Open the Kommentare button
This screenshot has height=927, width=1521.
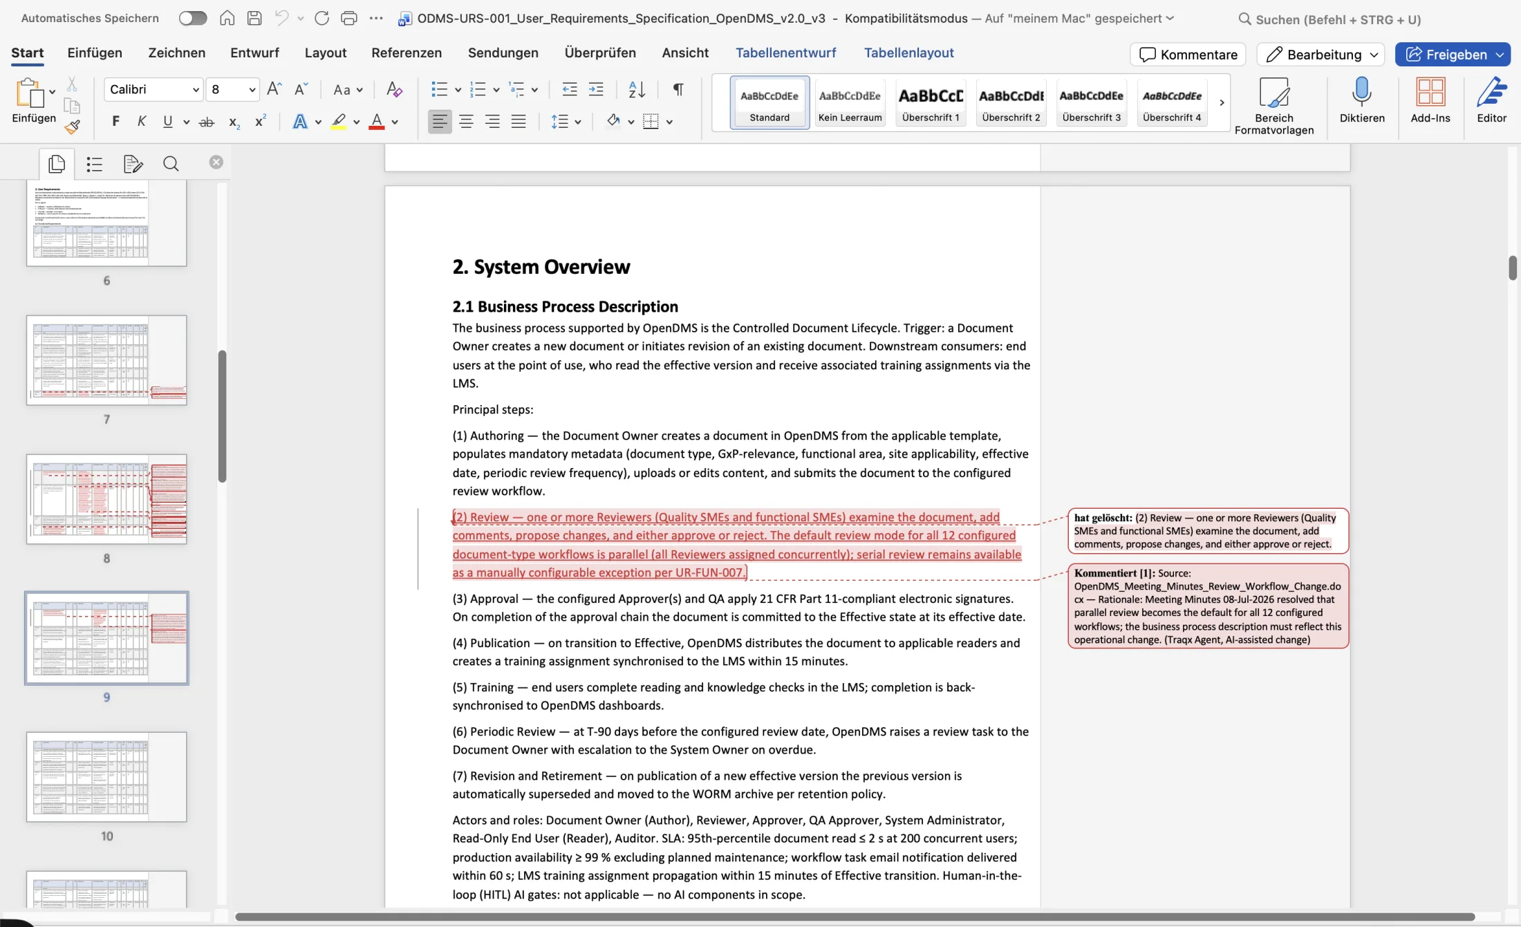1188,54
